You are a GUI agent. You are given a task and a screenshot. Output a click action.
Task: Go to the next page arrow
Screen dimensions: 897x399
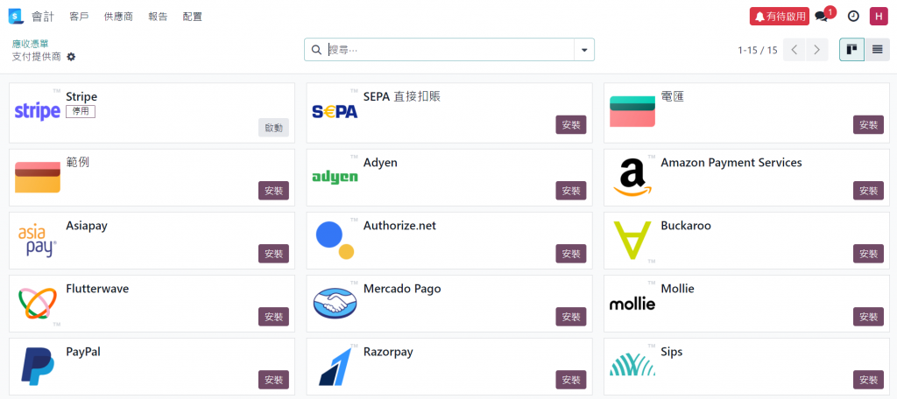point(816,50)
